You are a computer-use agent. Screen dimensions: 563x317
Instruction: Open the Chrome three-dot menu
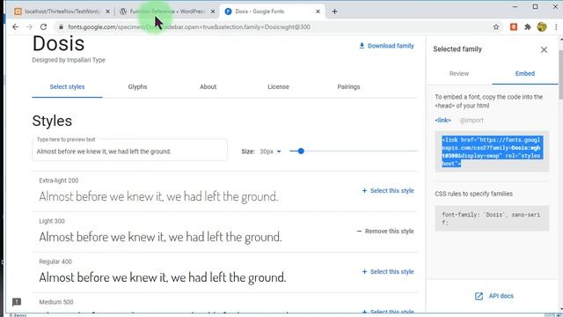tap(556, 27)
